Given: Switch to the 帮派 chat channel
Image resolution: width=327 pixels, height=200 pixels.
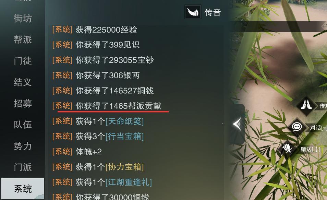Looking at the screenshot, I should point(23,39).
